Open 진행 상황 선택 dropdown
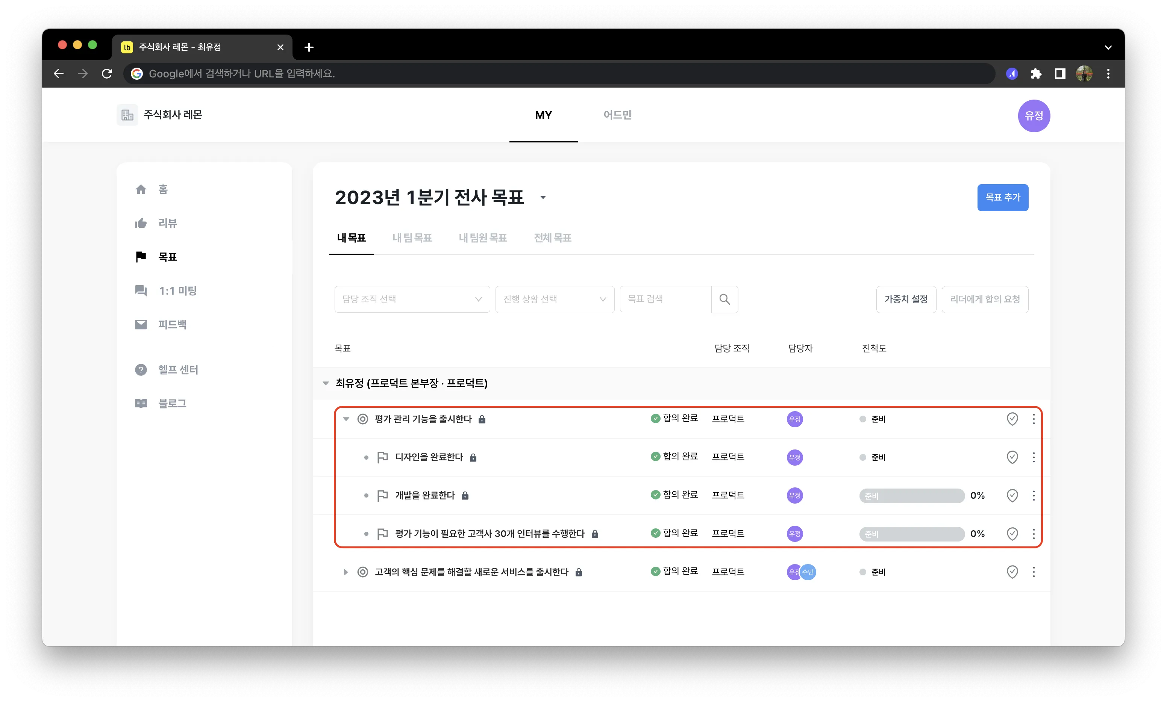 tap(555, 299)
